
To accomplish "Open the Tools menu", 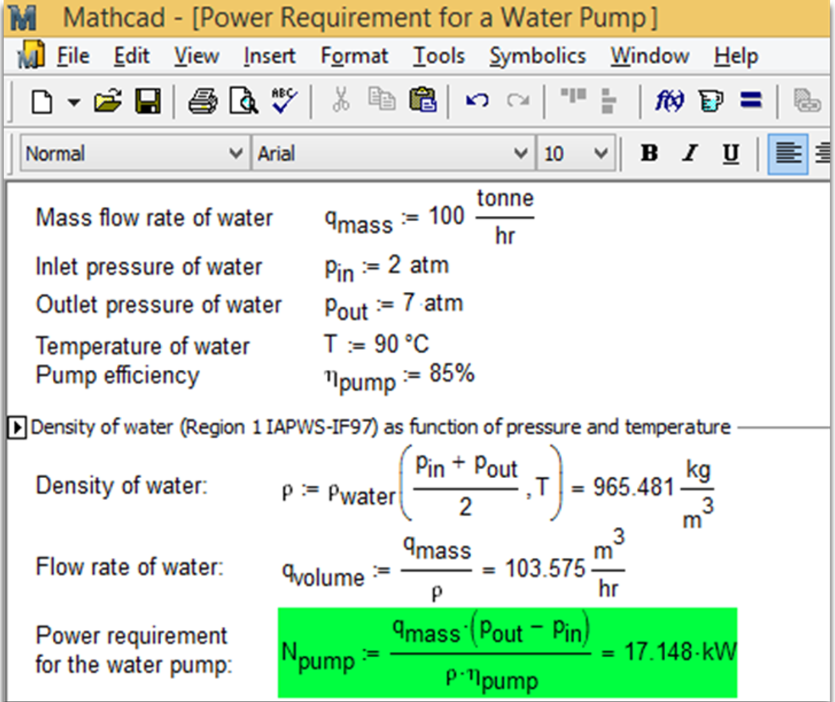I will 439,56.
